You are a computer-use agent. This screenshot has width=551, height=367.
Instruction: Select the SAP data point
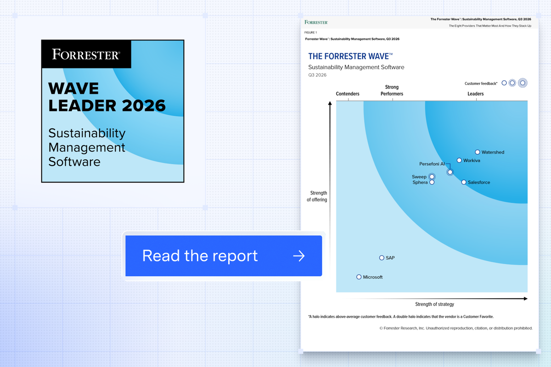pyautogui.click(x=381, y=258)
